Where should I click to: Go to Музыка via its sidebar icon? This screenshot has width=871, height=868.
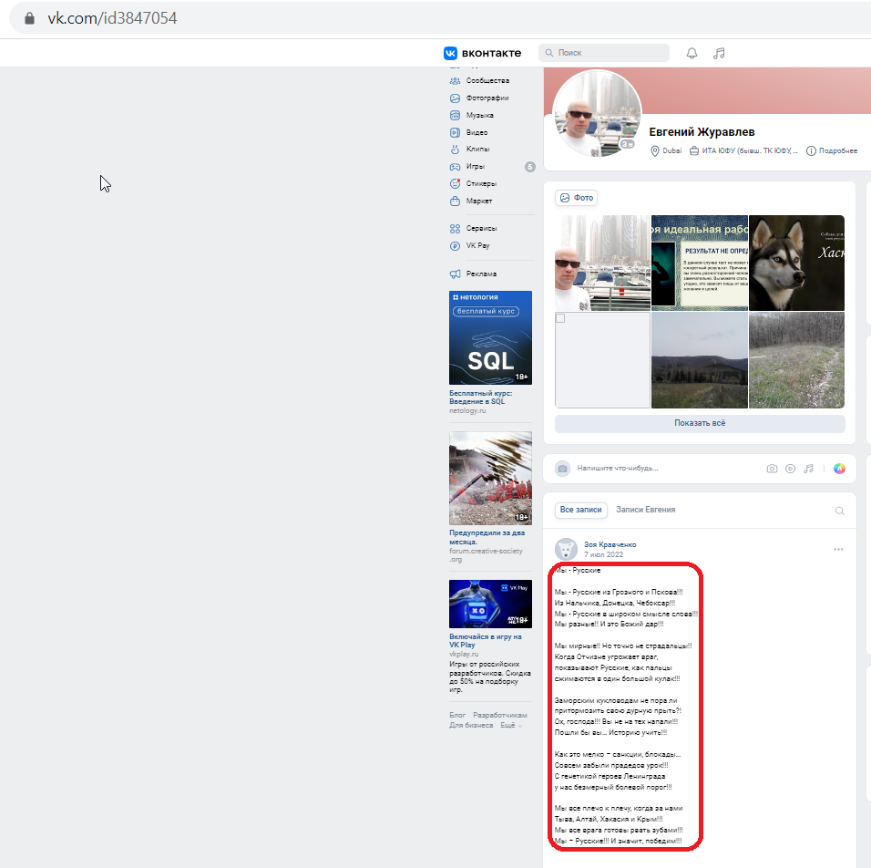tap(455, 115)
